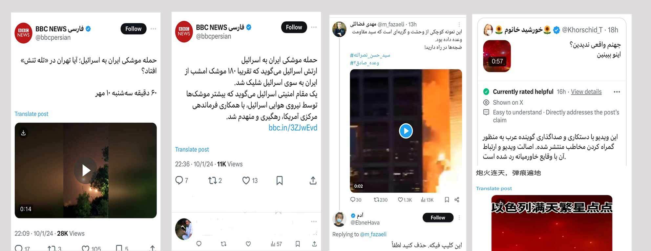
Task: Follow BBC News Persian in first post
Action: pyautogui.click(x=133, y=29)
